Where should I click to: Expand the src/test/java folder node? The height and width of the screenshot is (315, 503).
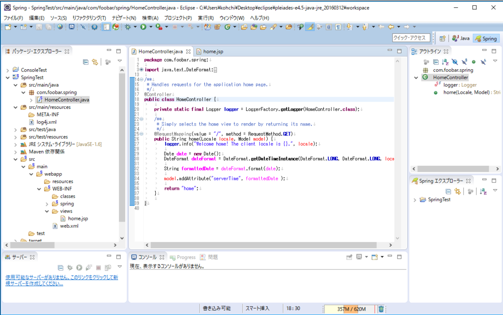coord(15,130)
